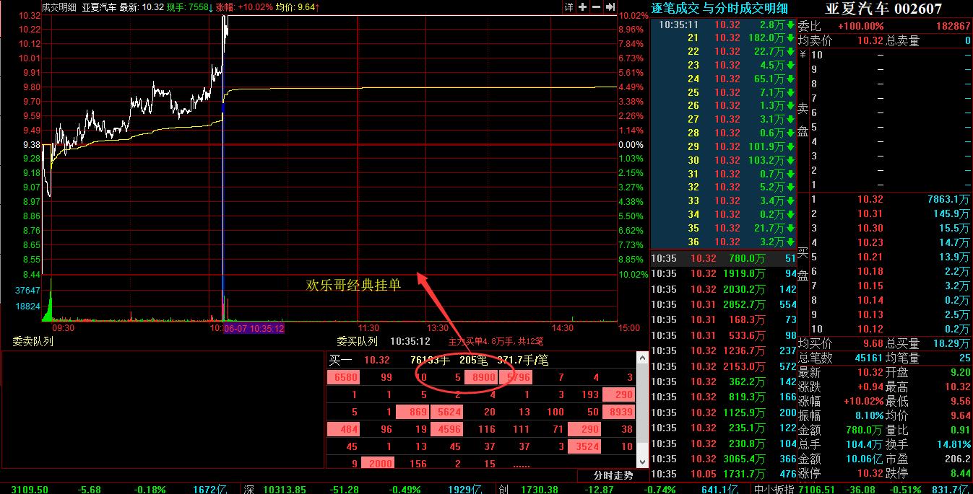Select tick row 24 with 65.1万
Image resolution: width=973 pixels, height=494 pixels.
point(723,79)
